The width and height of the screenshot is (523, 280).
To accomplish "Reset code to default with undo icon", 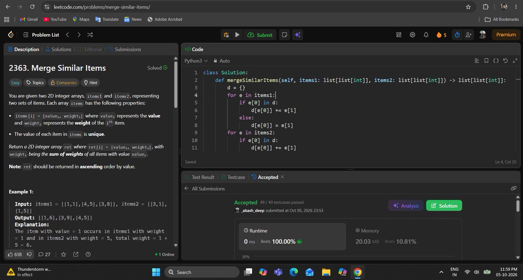I will pyautogui.click(x=505, y=61).
